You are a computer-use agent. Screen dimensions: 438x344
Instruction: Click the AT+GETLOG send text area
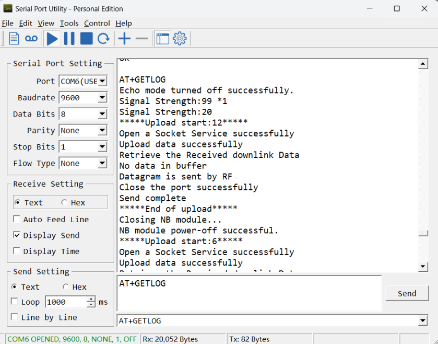(x=249, y=293)
